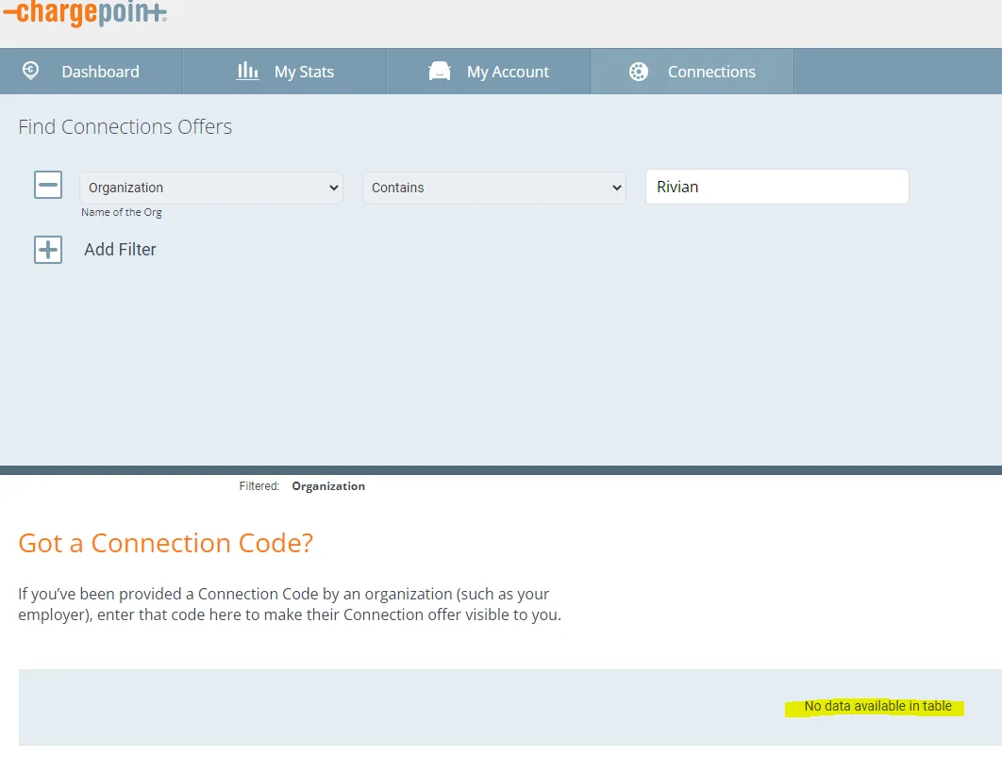The width and height of the screenshot is (1002, 770).
Task: Click the 'Name of the Org' hint text
Action: [122, 212]
